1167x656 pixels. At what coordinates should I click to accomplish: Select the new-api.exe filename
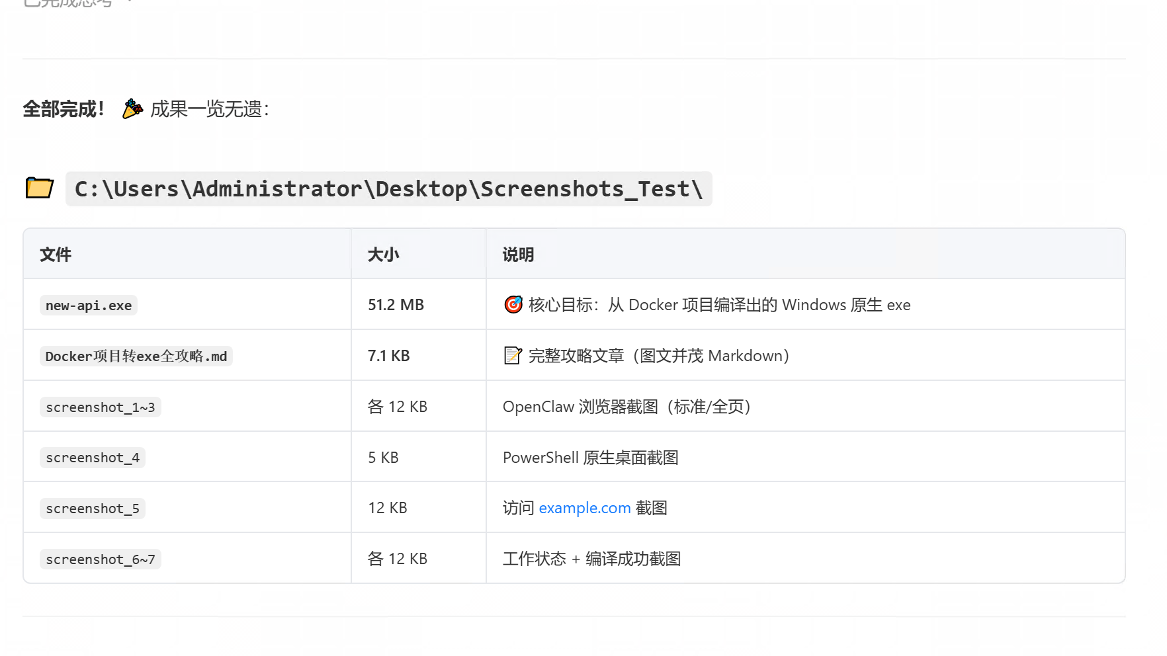click(89, 306)
